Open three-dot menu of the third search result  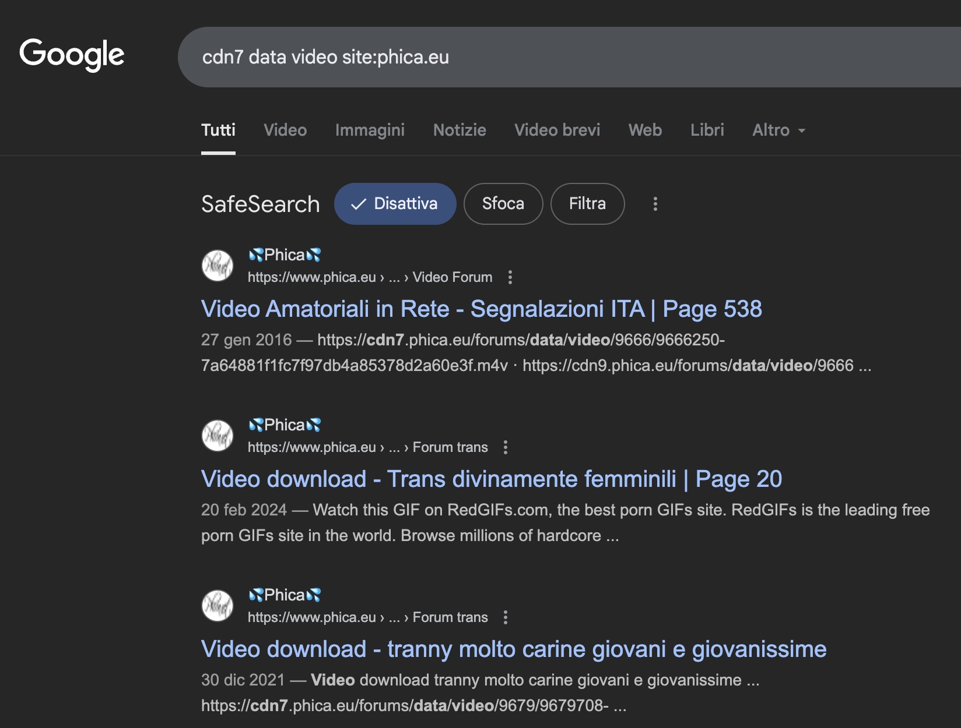(506, 617)
